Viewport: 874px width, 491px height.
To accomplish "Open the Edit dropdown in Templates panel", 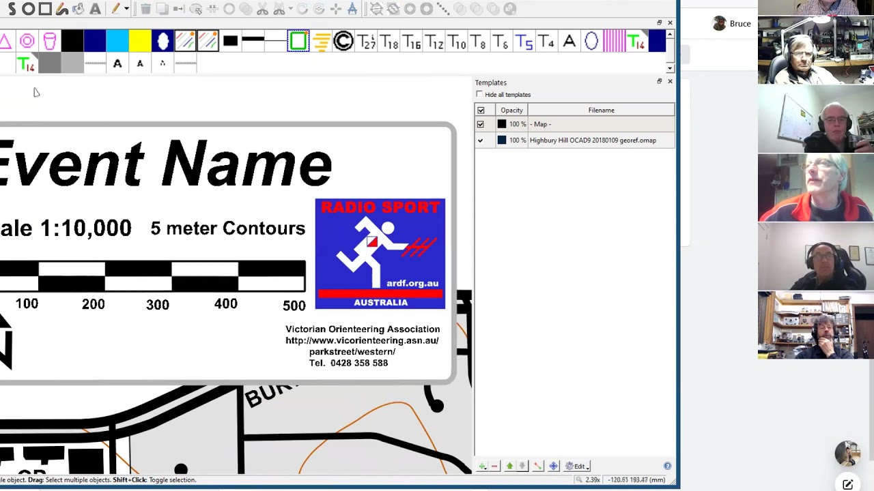I will point(578,466).
